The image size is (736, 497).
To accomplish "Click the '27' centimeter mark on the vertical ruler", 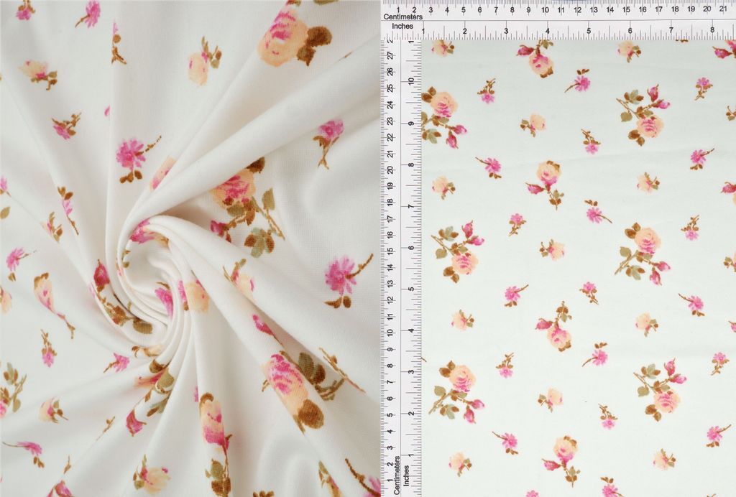I will point(390,55).
